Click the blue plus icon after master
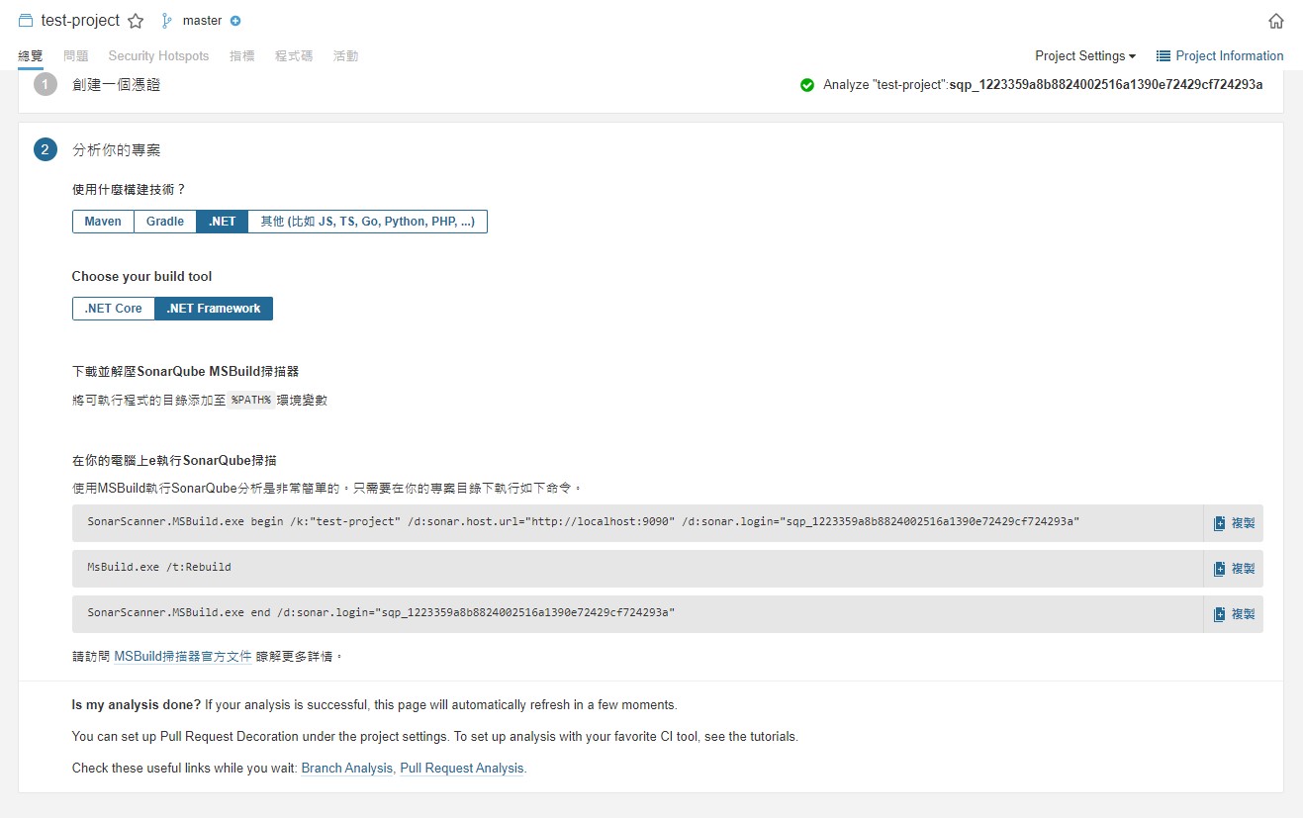This screenshot has height=818, width=1303. point(235,21)
